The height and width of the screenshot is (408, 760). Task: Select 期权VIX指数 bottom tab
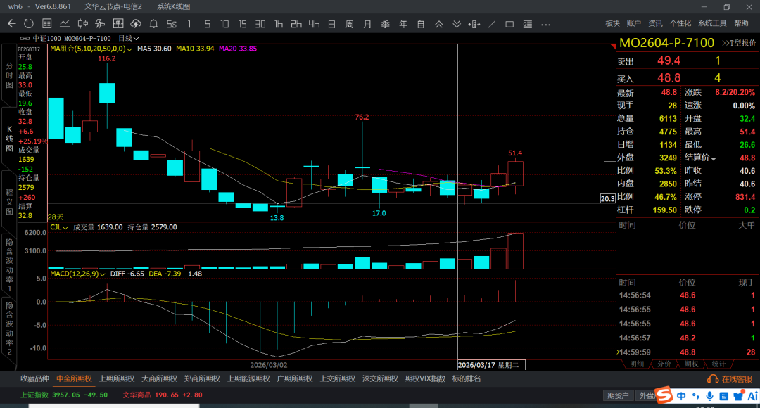425,379
